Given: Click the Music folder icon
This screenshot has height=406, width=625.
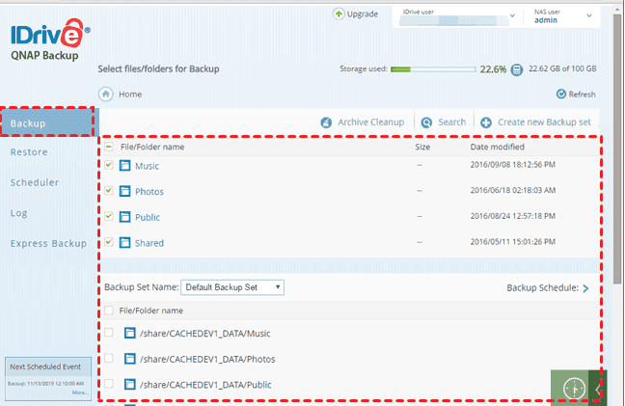Looking at the screenshot, I should (124, 165).
